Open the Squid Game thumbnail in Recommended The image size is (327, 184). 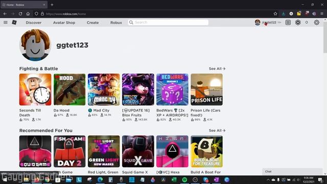coord(35,151)
